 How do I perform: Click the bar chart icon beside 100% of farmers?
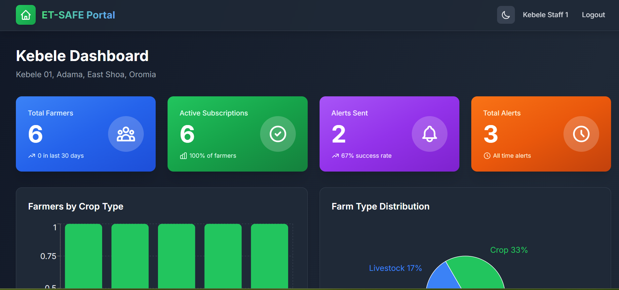(x=183, y=156)
